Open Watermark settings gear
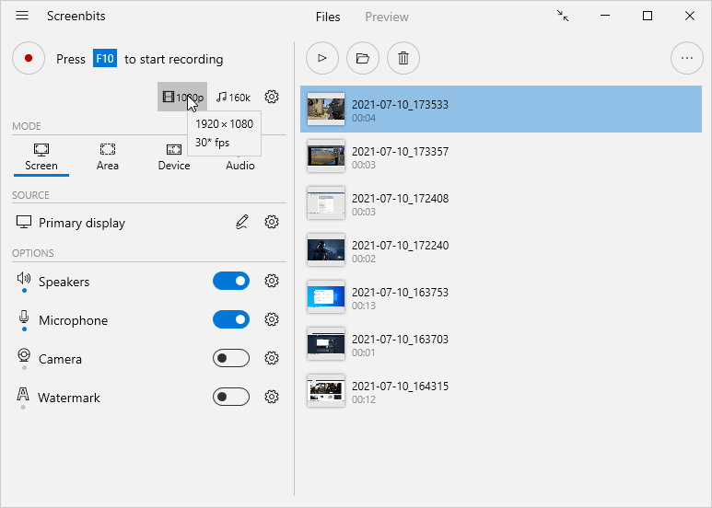 coord(272,397)
